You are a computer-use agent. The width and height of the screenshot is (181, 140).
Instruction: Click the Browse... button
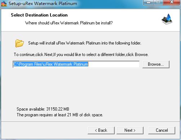point(156,64)
